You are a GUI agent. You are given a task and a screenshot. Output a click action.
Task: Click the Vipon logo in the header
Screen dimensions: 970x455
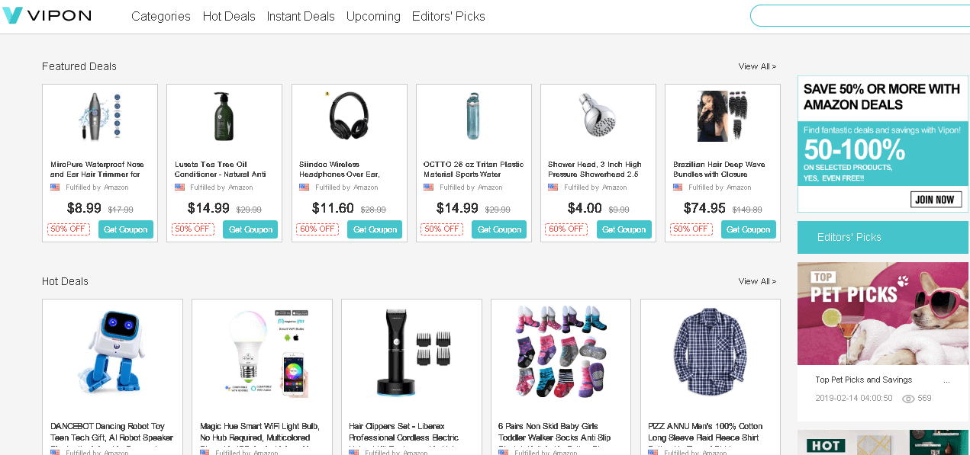click(x=46, y=15)
